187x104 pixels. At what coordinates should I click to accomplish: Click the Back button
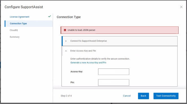click(143, 96)
